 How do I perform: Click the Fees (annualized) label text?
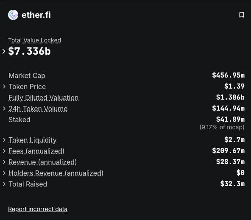tap(36, 151)
